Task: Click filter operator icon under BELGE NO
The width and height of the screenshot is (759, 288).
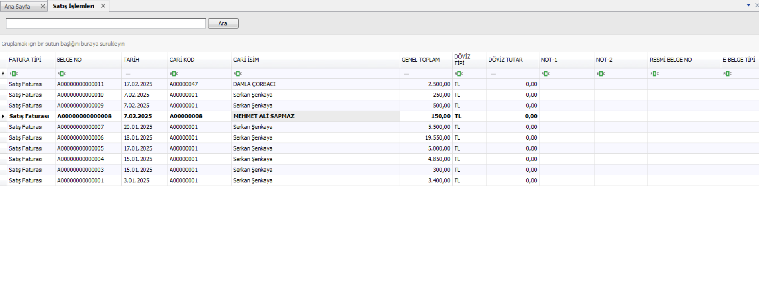Action: [61, 74]
